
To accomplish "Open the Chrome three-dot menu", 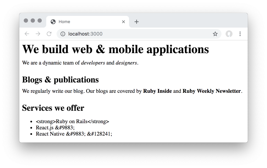I will pos(240,34).
